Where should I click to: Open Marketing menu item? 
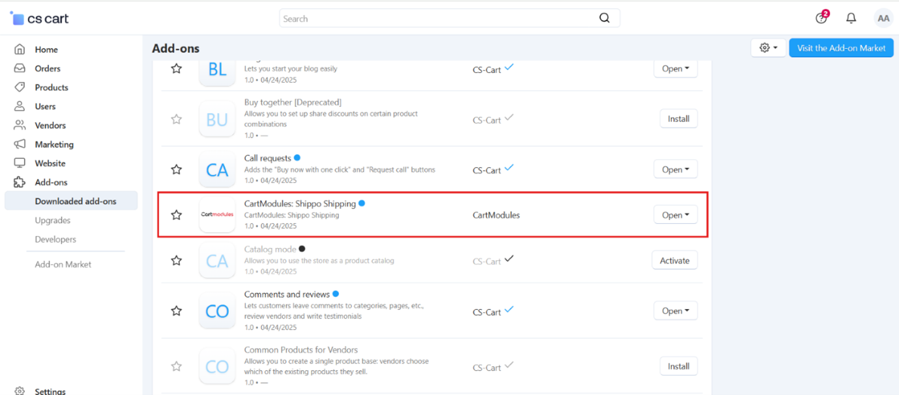pos(54,144)
